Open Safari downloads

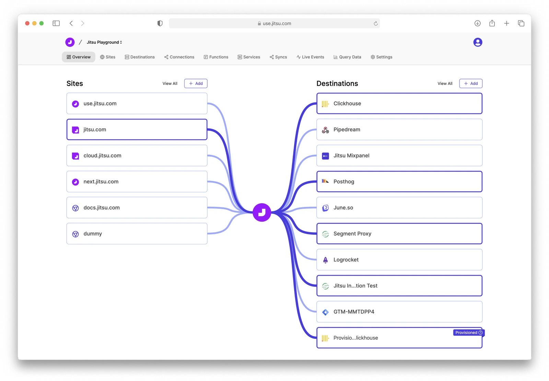point(478,23)
